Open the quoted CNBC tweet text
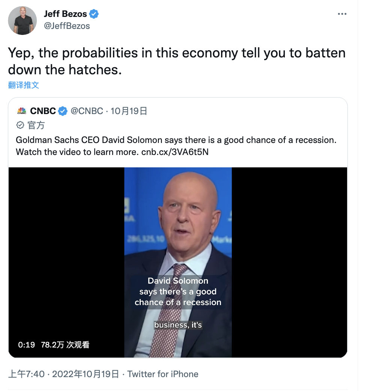The height and width of the screenshot is (391, 367). (x=176, y=140)
